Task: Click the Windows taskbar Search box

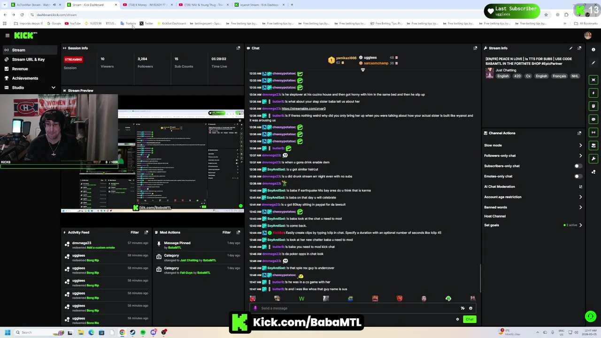Action: 39,332
